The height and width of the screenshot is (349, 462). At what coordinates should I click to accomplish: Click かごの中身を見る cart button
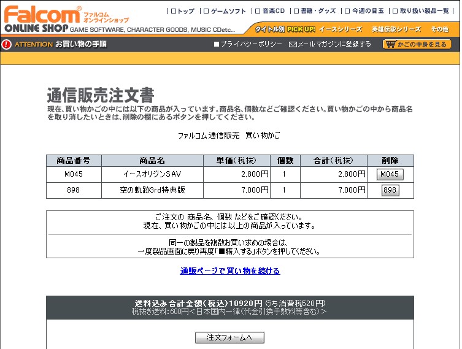417,45
